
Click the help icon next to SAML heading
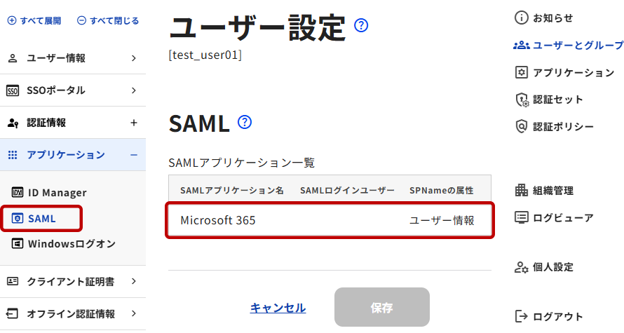pyautogui.click(x=245, y=123)
